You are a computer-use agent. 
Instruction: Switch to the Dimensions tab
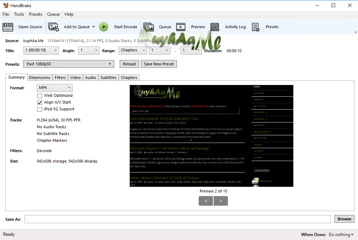40,77
